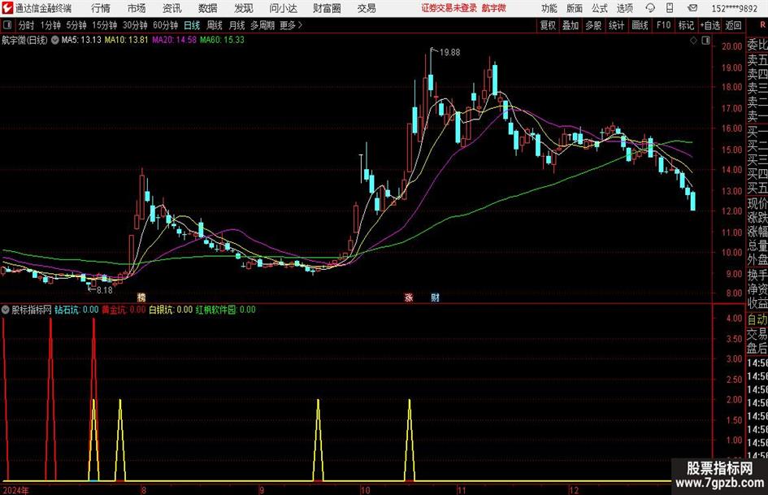Open the 资讯 menu

[x=172, y=8]
